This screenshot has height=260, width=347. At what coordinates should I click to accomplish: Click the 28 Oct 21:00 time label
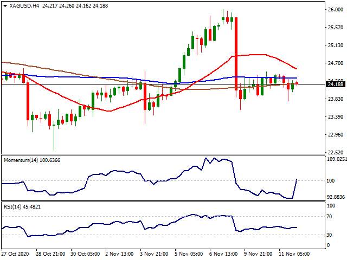click(x=50, y=253)
